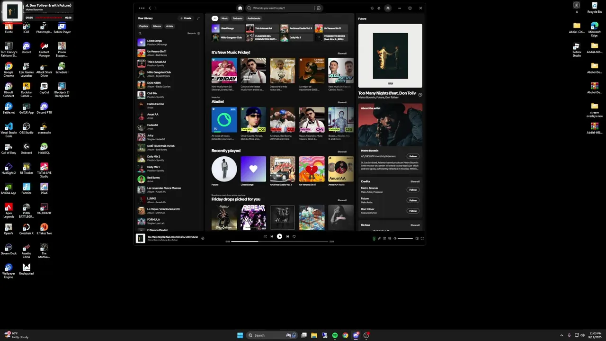Open the Windows Start button
Image resolution: width=606 pixels, height=341 pixels.
[x=240, y=335]
